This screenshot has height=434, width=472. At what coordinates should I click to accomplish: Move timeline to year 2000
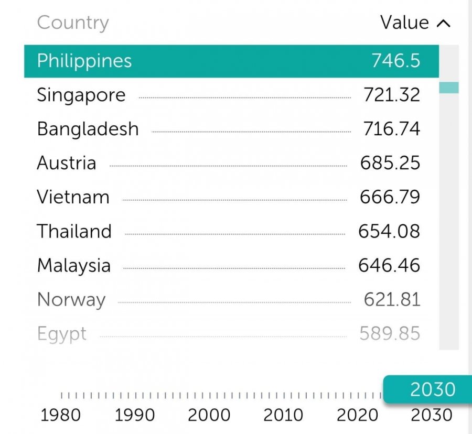click(x=209, y=415)
